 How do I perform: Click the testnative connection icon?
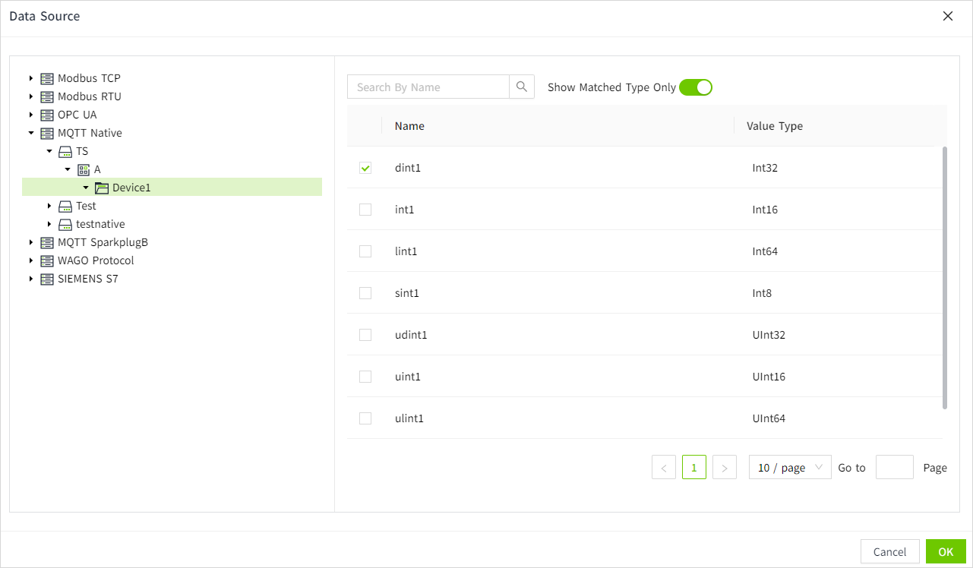pos(65,224)
